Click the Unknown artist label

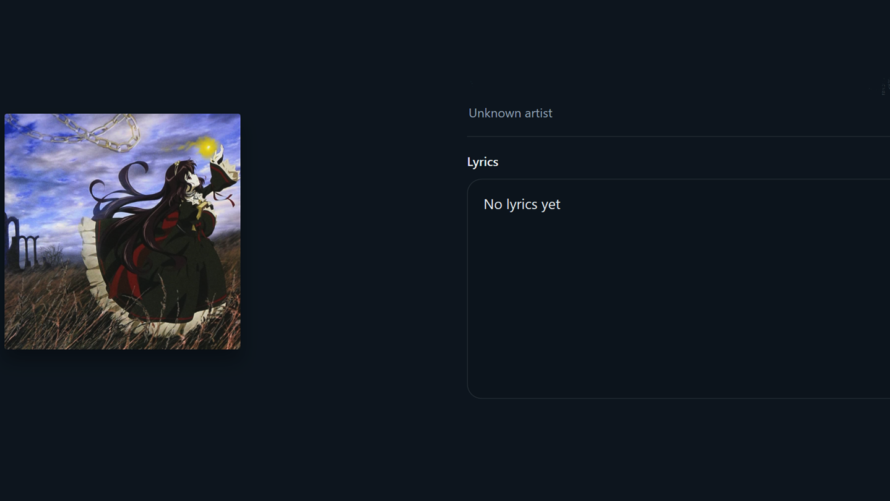(x=510, y=113)
